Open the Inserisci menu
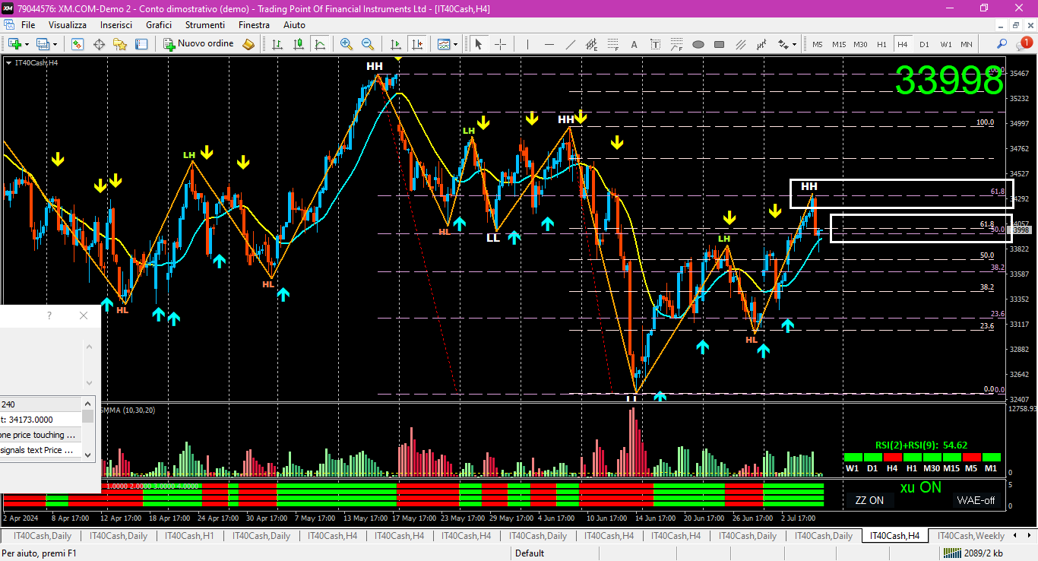The width and height of the screenshot is (1038, 561). (116, 25)
